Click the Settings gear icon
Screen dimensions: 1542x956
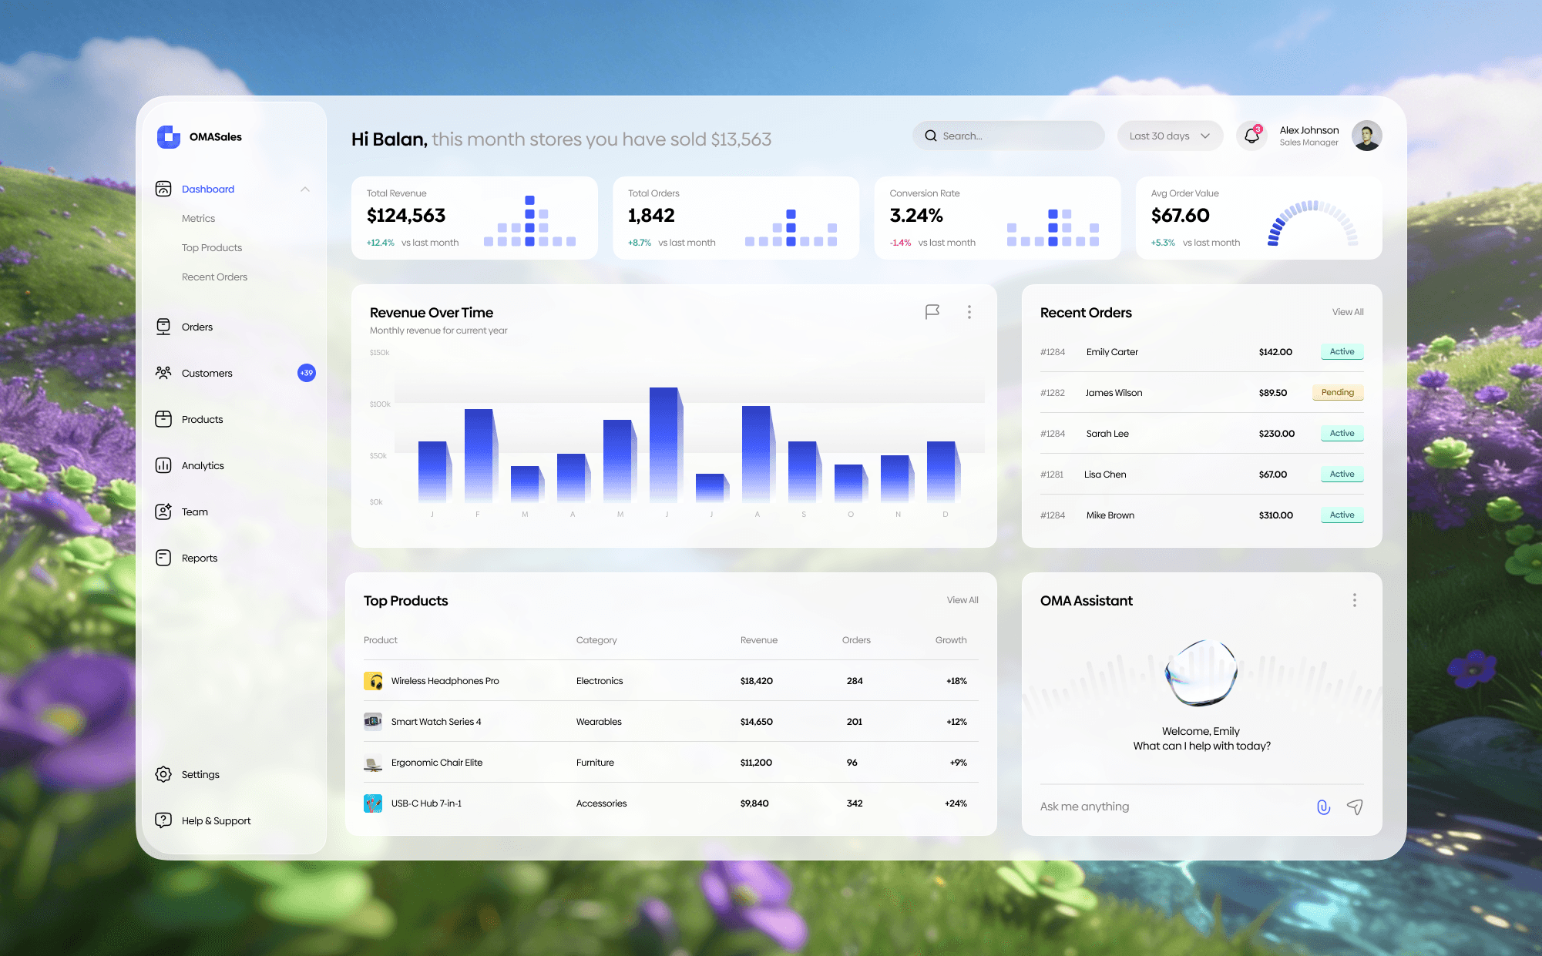[x=163, y=774]
